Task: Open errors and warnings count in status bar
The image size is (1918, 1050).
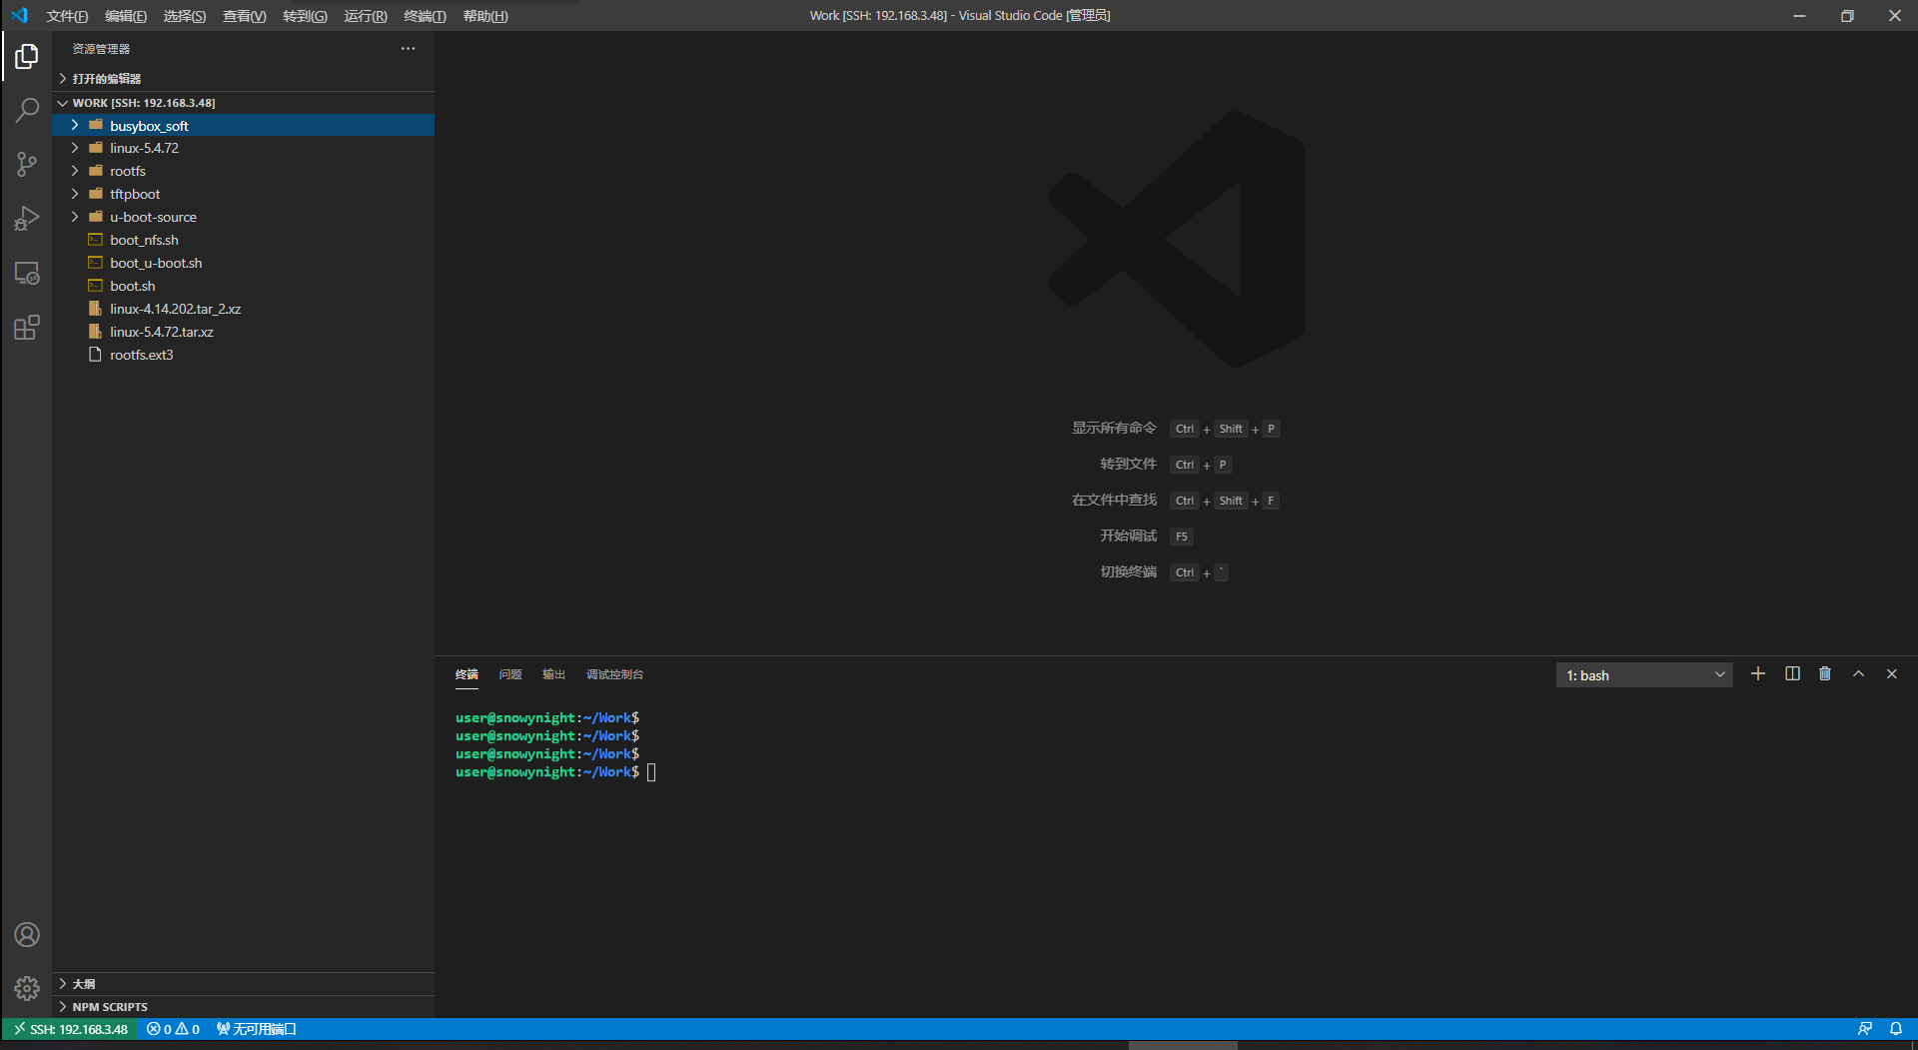Action: pos(173,1029)
